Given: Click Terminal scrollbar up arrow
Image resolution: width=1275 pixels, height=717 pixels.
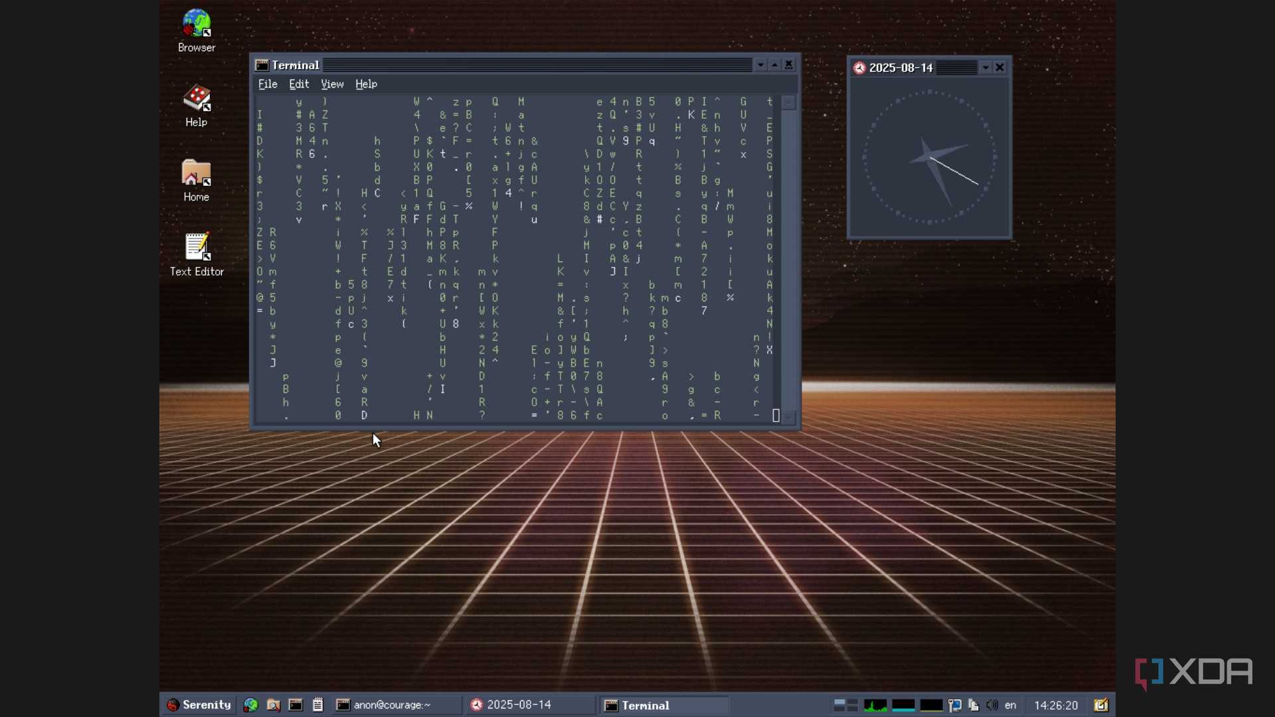Looking at the screenshot, I should [x=788, y=102].
